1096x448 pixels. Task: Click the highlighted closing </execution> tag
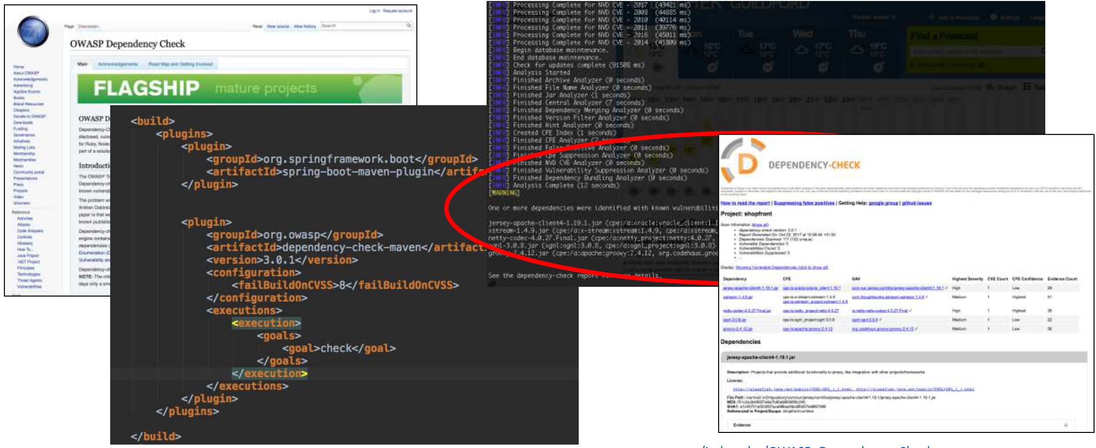pyautogui.click(x=270, y=373)
